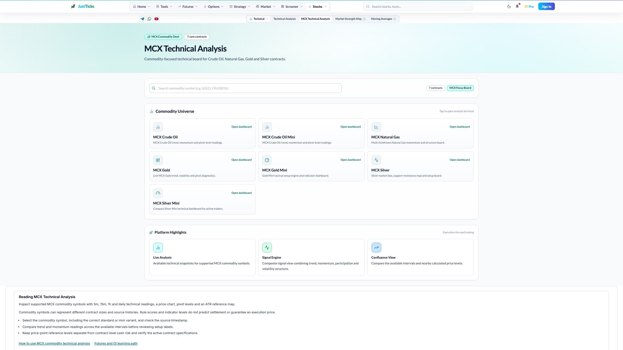
Task: Open notifications with the bell icon
Action: [x=517, y=6]
